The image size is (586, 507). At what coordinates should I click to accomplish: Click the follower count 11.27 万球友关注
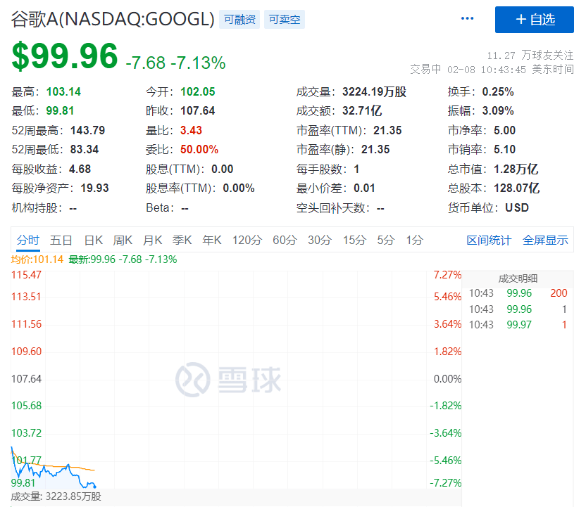pyautogui.click(x=530, y=56)
